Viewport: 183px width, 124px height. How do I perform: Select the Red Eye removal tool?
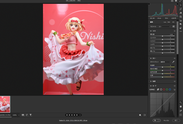pos(181,21)
